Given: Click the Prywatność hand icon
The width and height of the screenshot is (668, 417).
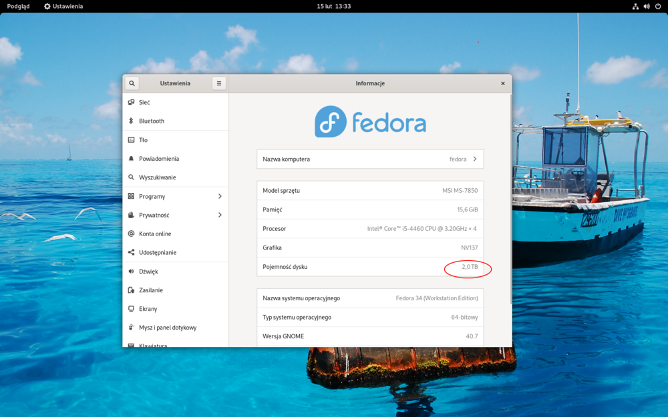Looking at the screenshot, I should tap(131, 215).
